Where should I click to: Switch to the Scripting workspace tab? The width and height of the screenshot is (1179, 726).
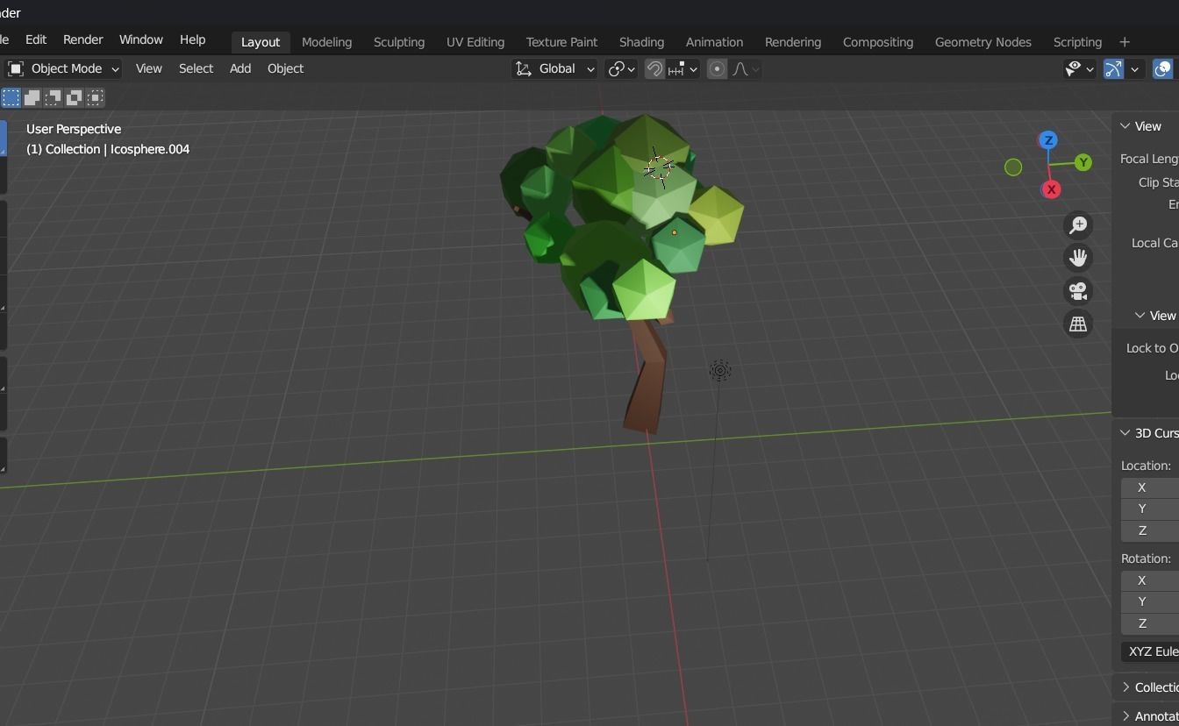coord(1077,42)
